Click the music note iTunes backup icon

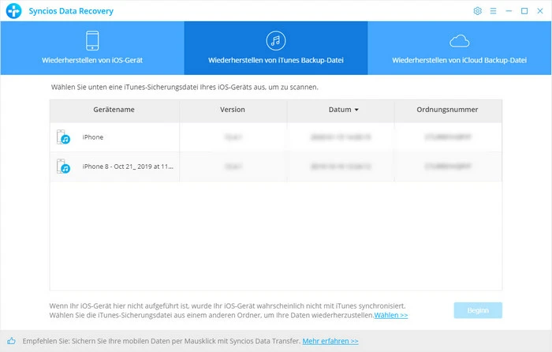(275, 41)
